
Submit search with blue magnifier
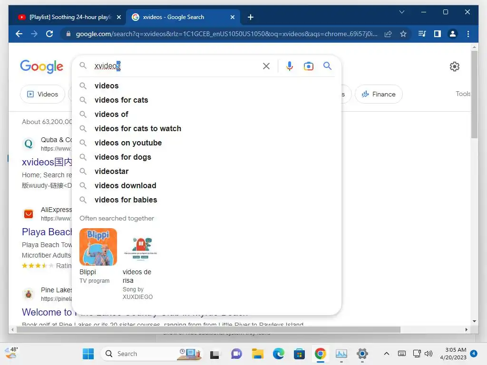pyautogui.click(x=327, y=66)
